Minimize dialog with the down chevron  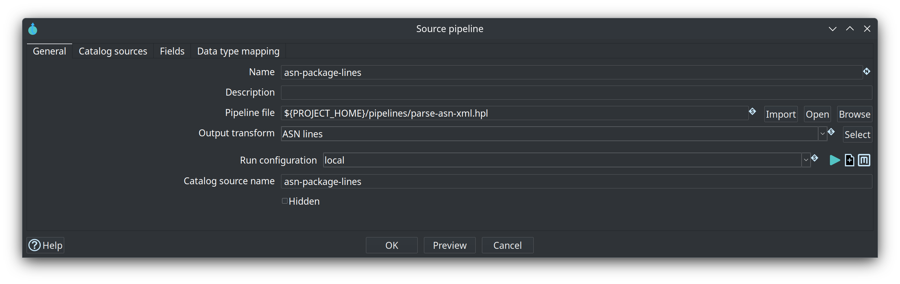833,29
